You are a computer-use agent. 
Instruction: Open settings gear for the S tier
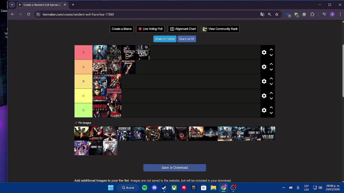[x=264, y=52]
